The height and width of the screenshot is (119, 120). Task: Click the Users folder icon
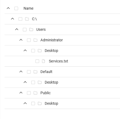point(31,29)
